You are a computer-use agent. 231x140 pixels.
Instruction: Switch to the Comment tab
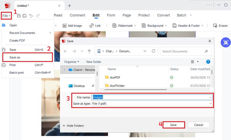click(x=77, y=15)
